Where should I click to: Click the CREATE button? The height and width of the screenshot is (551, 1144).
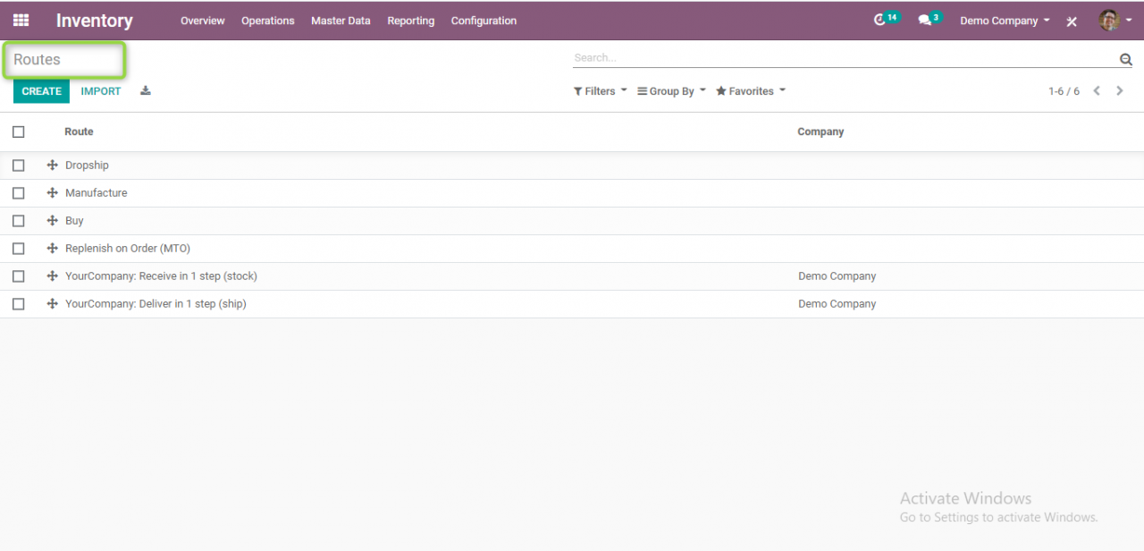pos(41,90)
